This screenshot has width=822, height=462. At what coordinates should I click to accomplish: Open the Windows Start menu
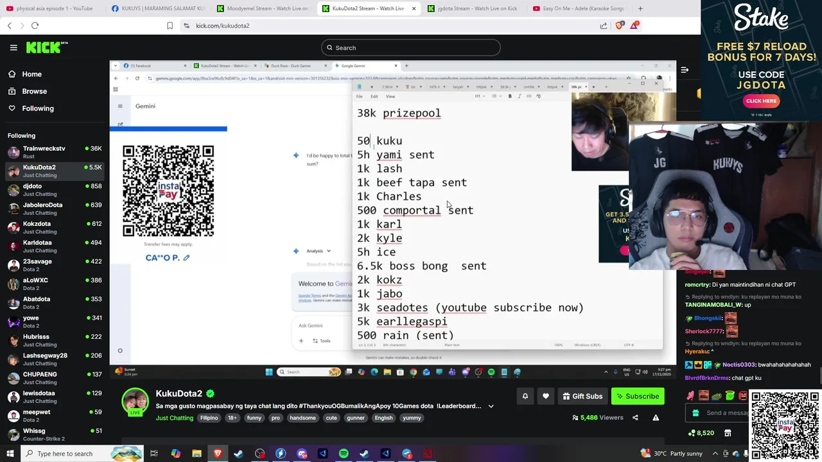coord(11,454)
